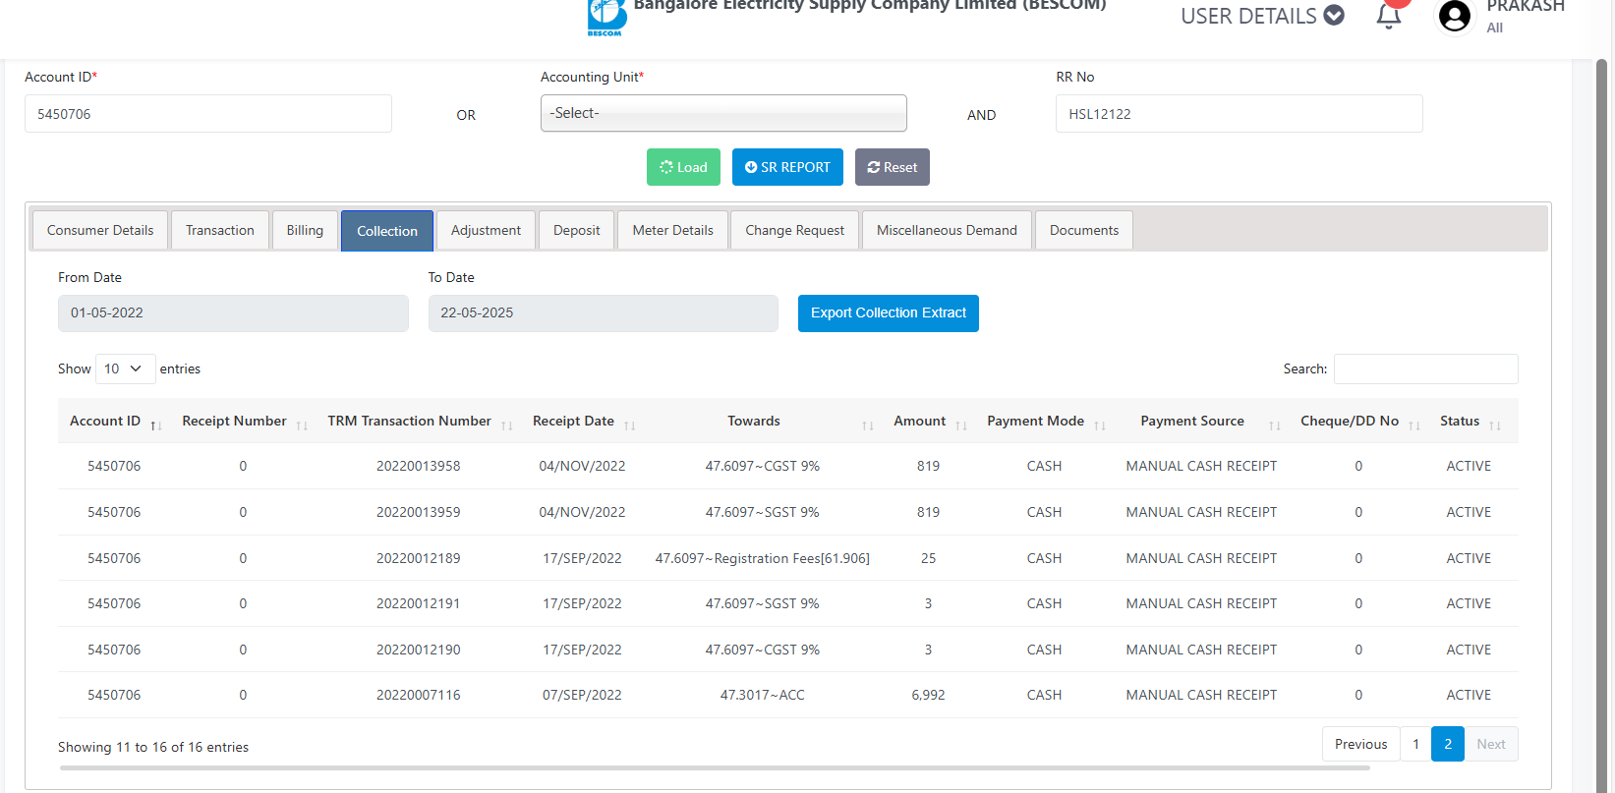Click the green Load button

click(683, 167)
